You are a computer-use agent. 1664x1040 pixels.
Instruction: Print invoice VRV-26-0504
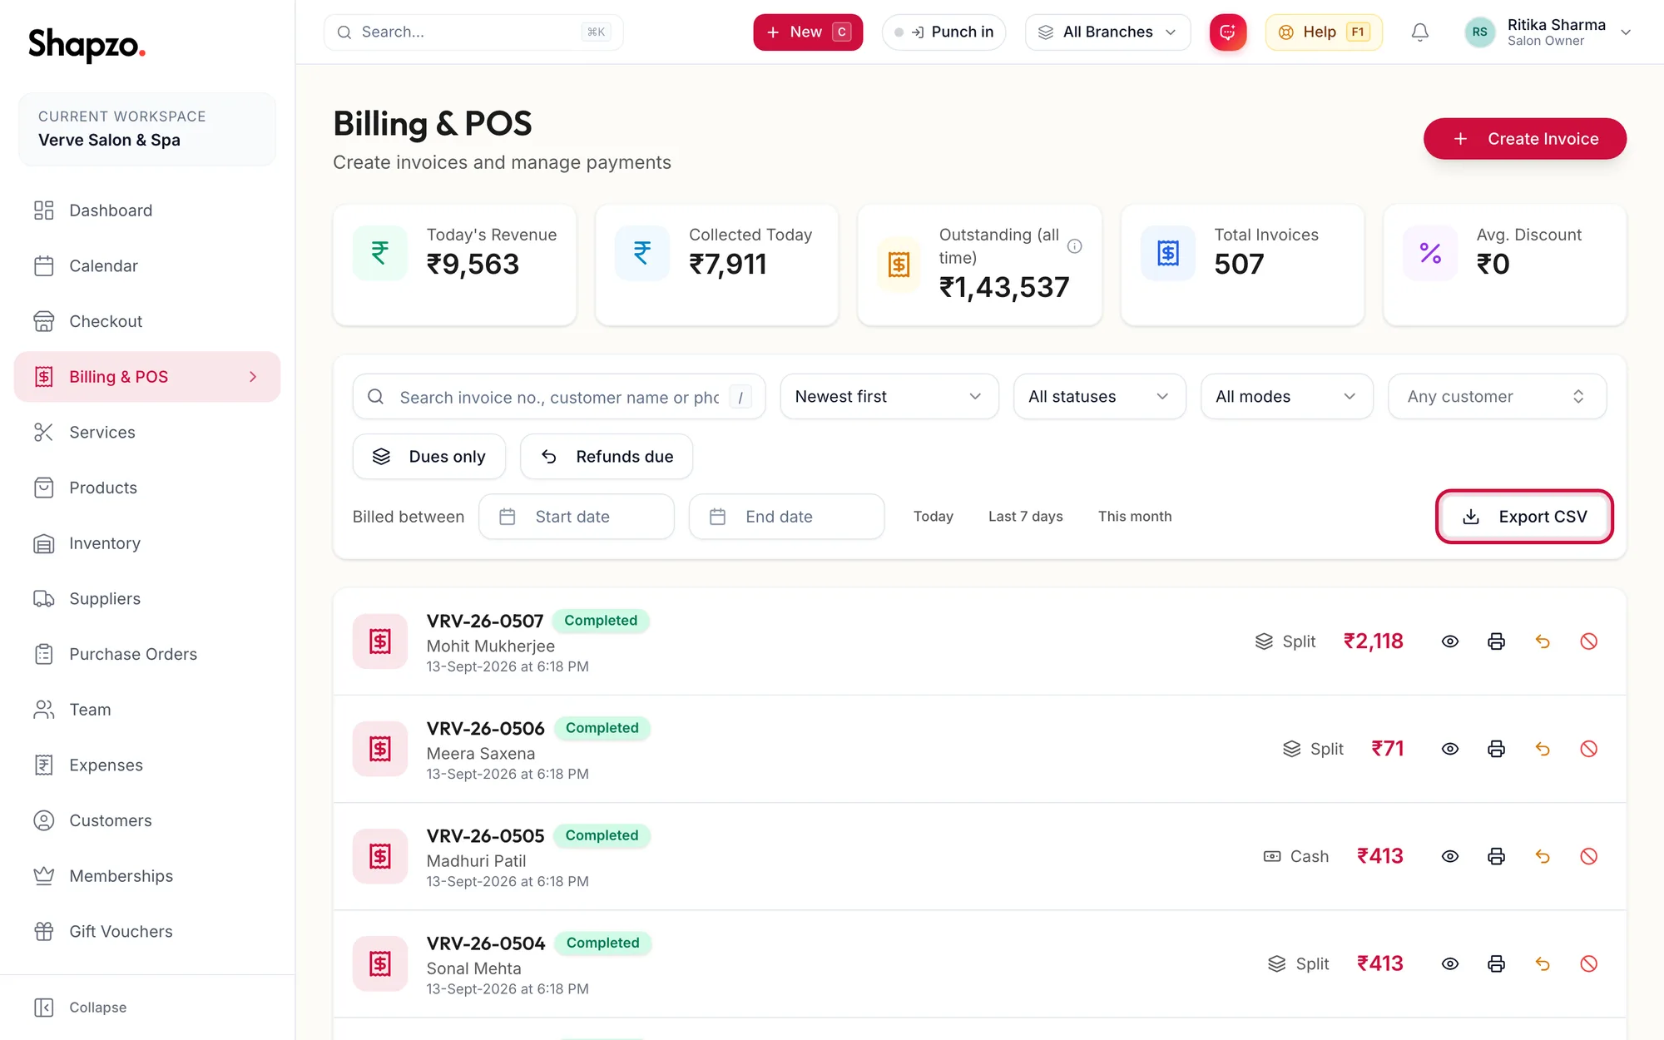(x=1496, y=963)
